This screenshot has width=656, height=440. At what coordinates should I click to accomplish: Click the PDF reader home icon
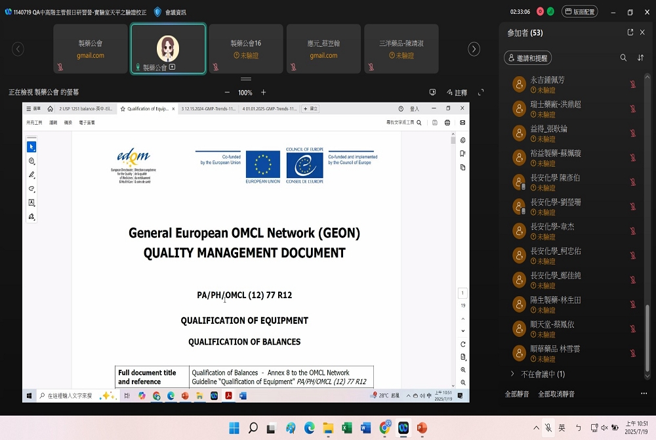coord(51,109)
